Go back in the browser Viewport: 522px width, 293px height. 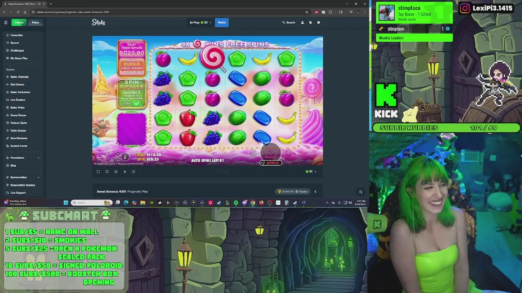[x=4, y=12]
